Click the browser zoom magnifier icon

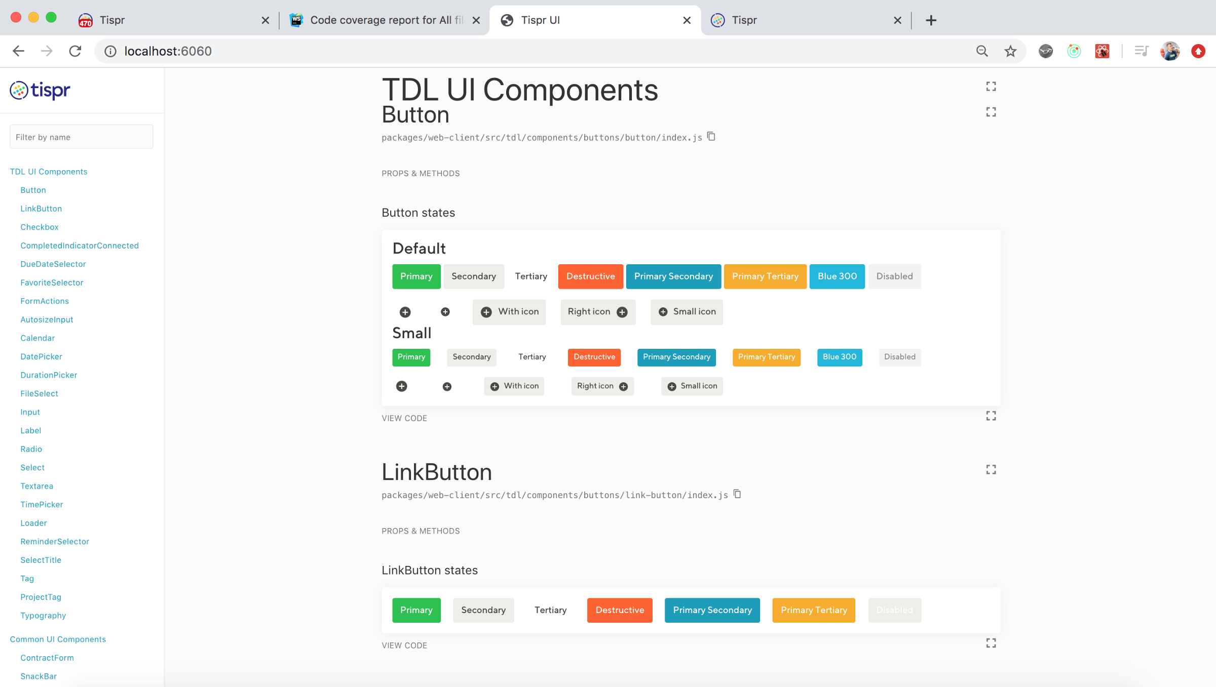tap(982, 51)
